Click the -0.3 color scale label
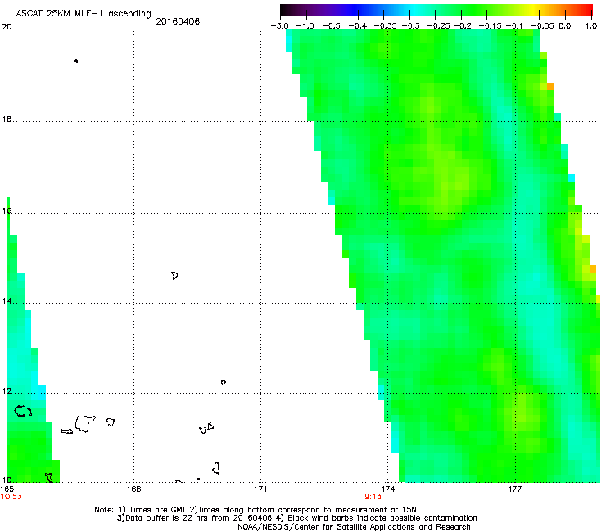This screenshot has width=606, height=532. point(410,26)
